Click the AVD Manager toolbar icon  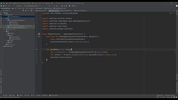64,6
